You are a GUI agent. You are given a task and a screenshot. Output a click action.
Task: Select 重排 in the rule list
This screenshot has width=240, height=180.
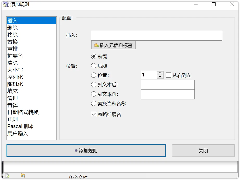(31, 49)
